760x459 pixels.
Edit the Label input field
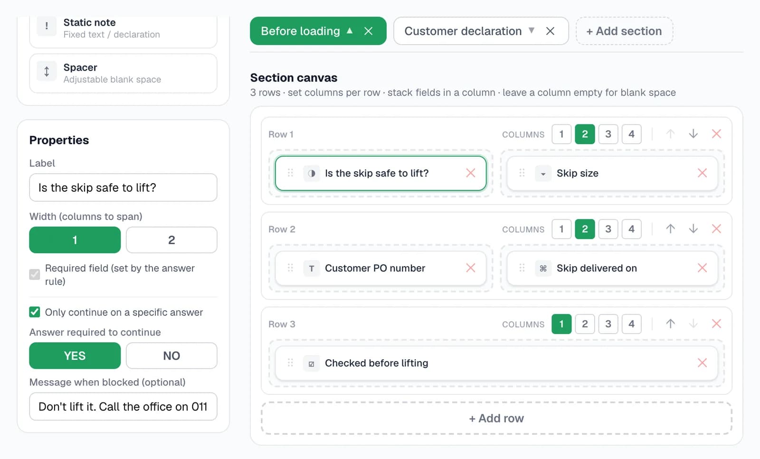tap(123, 187)
